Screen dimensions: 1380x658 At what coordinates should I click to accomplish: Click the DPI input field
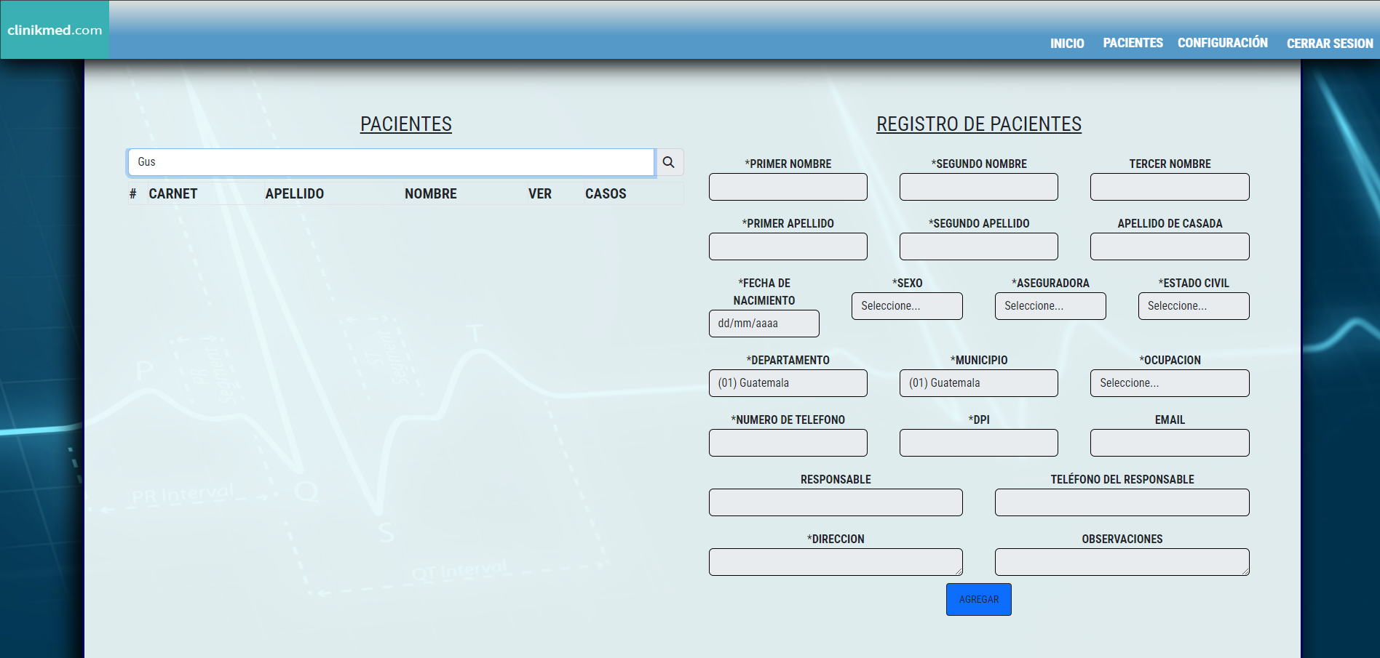click(x=978, y=443)
